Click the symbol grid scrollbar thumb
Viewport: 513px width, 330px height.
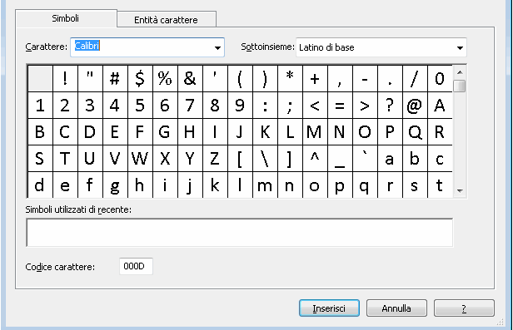[x=460, y=86]
